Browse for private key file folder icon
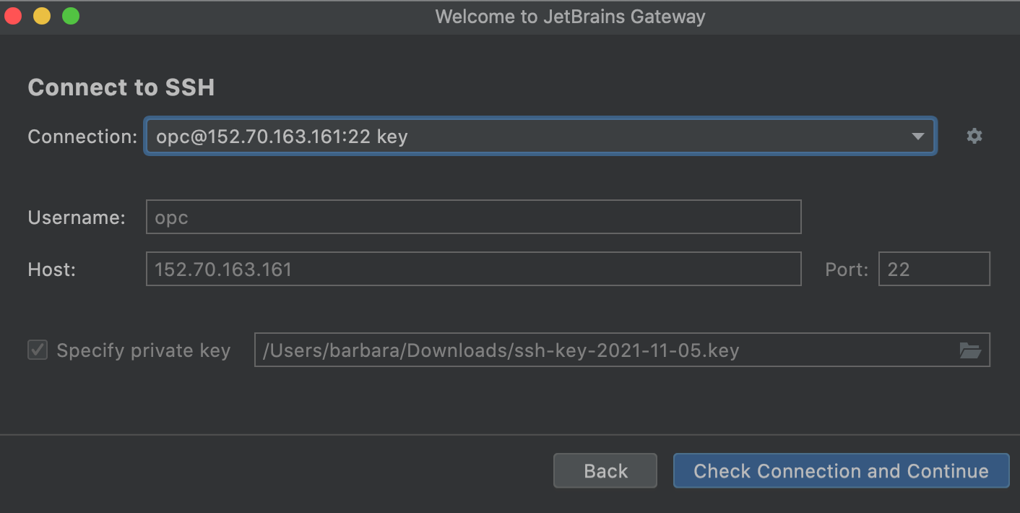The image size is (1020, 513). pos(970,350)
